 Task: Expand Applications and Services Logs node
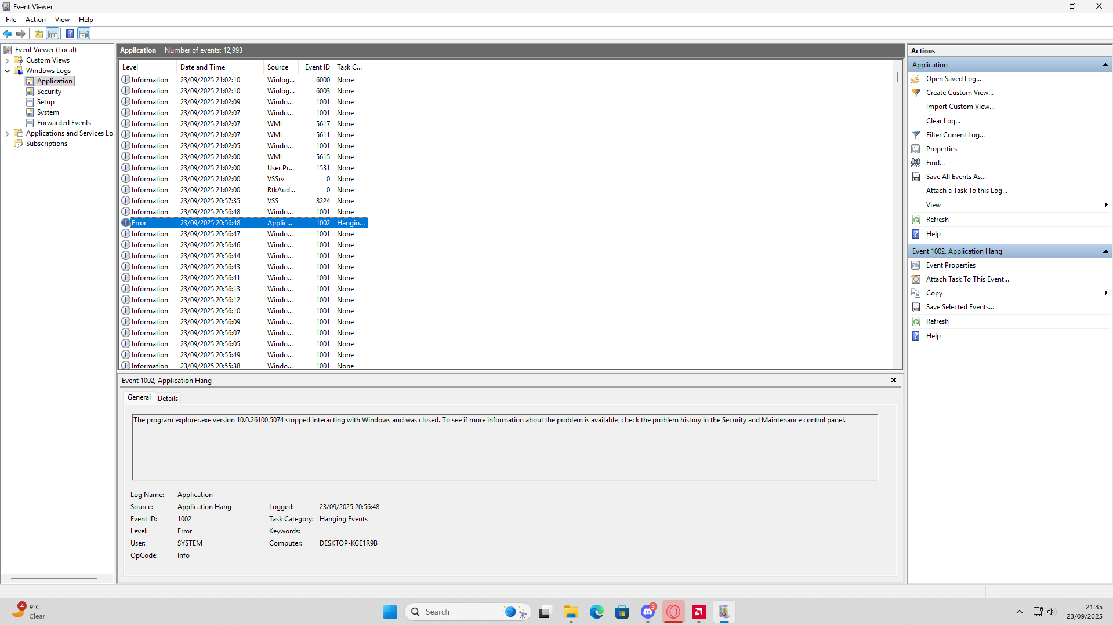point(7,133)
